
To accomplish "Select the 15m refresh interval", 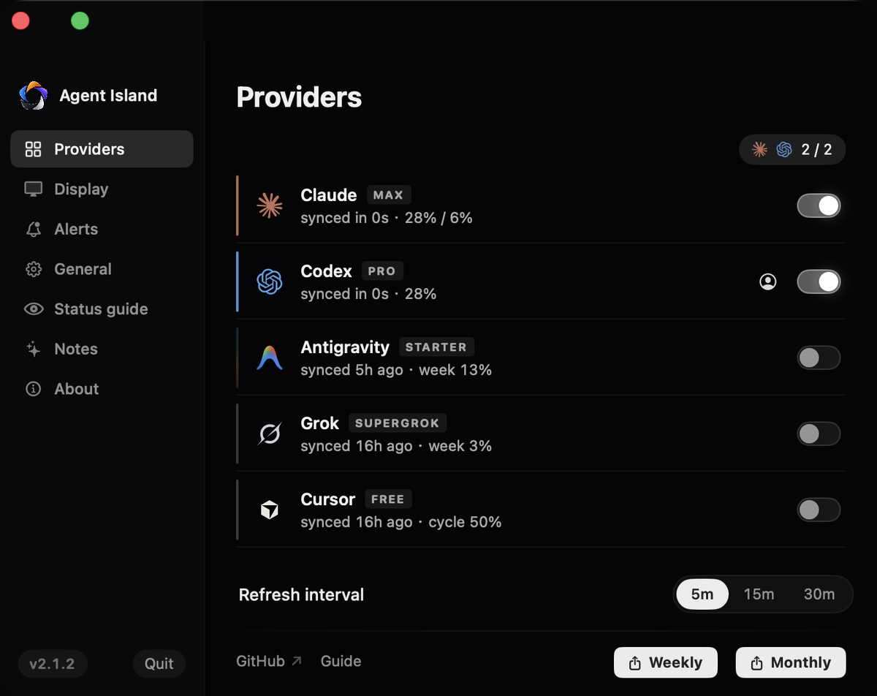I will point(759,594).
